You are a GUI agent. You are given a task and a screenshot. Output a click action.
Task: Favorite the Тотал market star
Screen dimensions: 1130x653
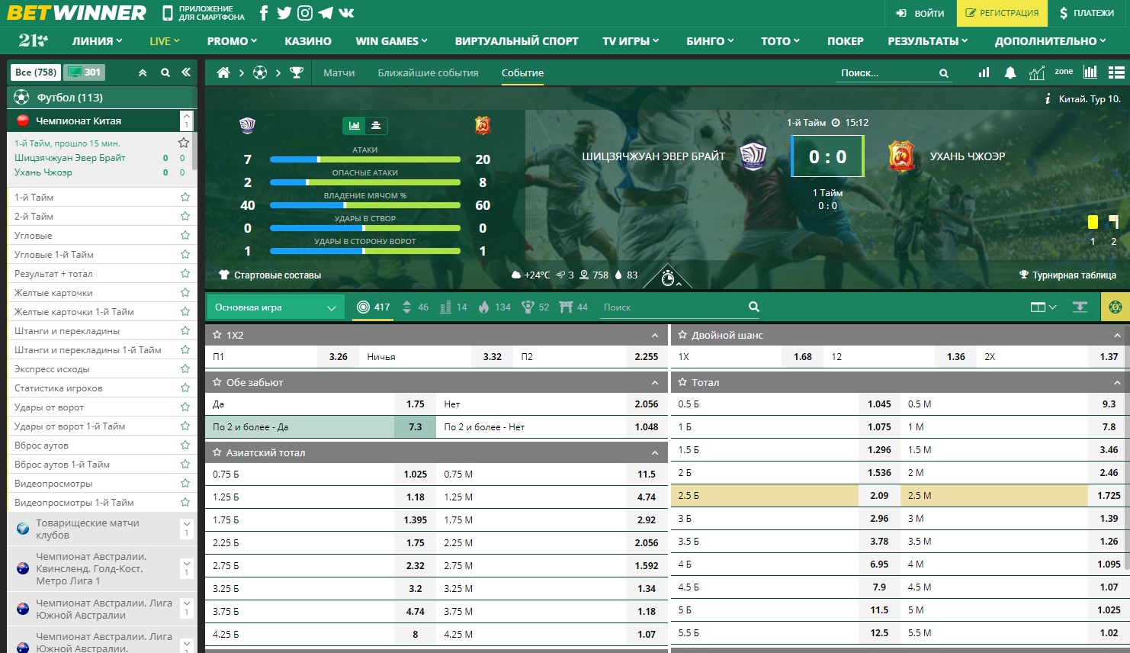coord(682,382)
